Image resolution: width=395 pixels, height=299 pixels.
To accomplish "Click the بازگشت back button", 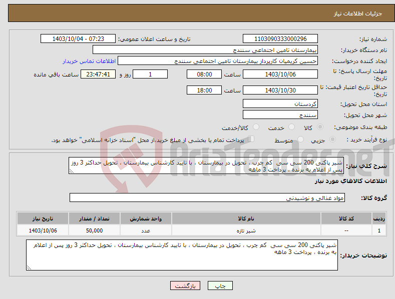I will [x=185, y=285].
